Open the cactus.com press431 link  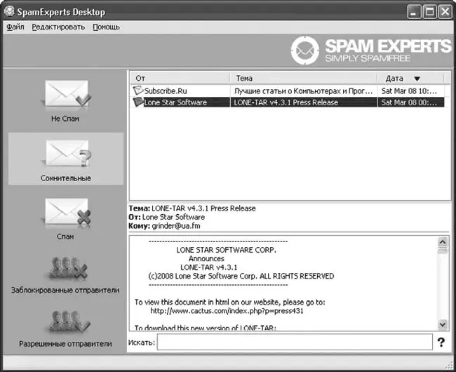tap(227, 311)
